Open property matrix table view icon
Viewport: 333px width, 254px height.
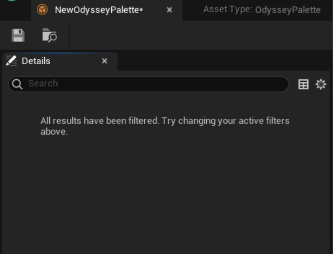pyautogui.click(x=303, y=84)
